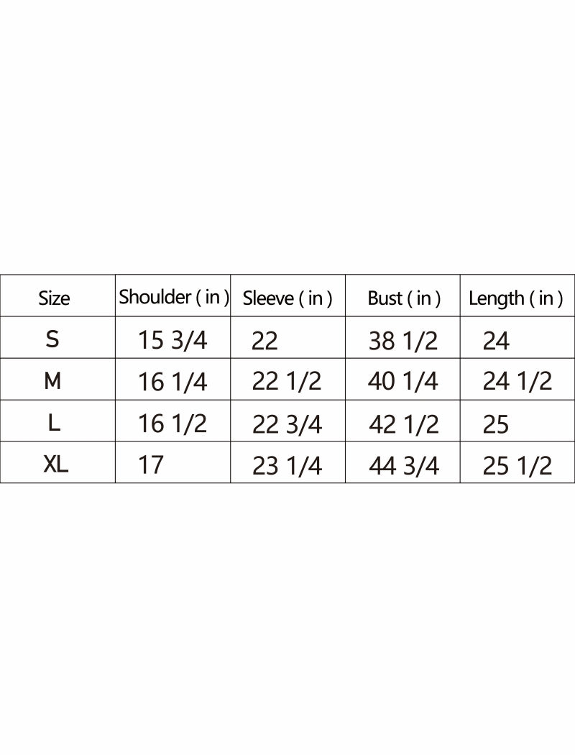This screenshot has height=755, width=575.
Task: Click the 44 3/4 bust measurement cell
Action: click(x=403, y=466)
